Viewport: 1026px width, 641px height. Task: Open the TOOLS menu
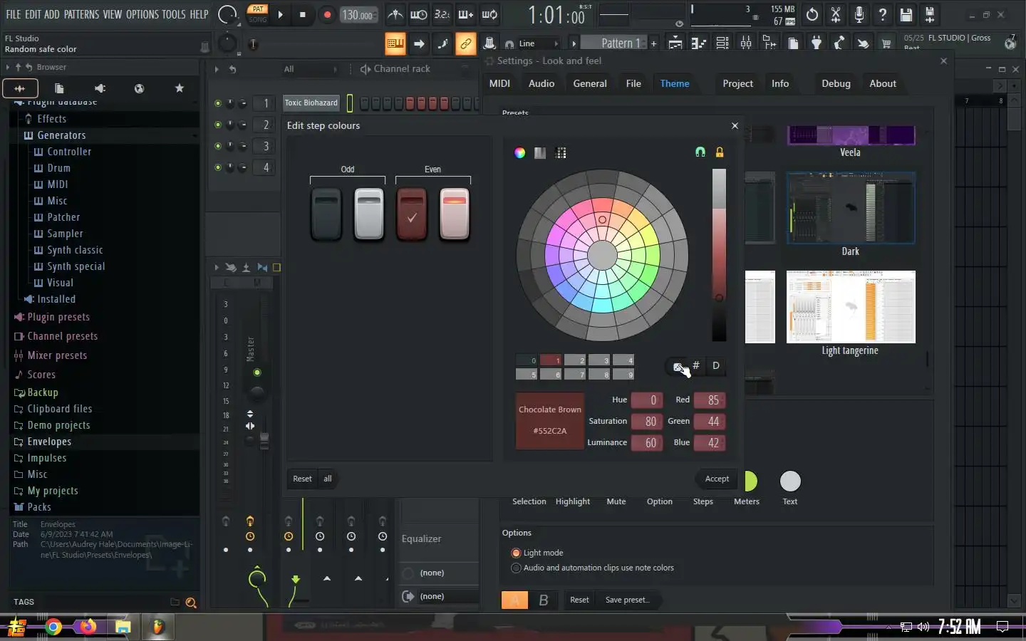pyautogui.click(x=173, y=14)
